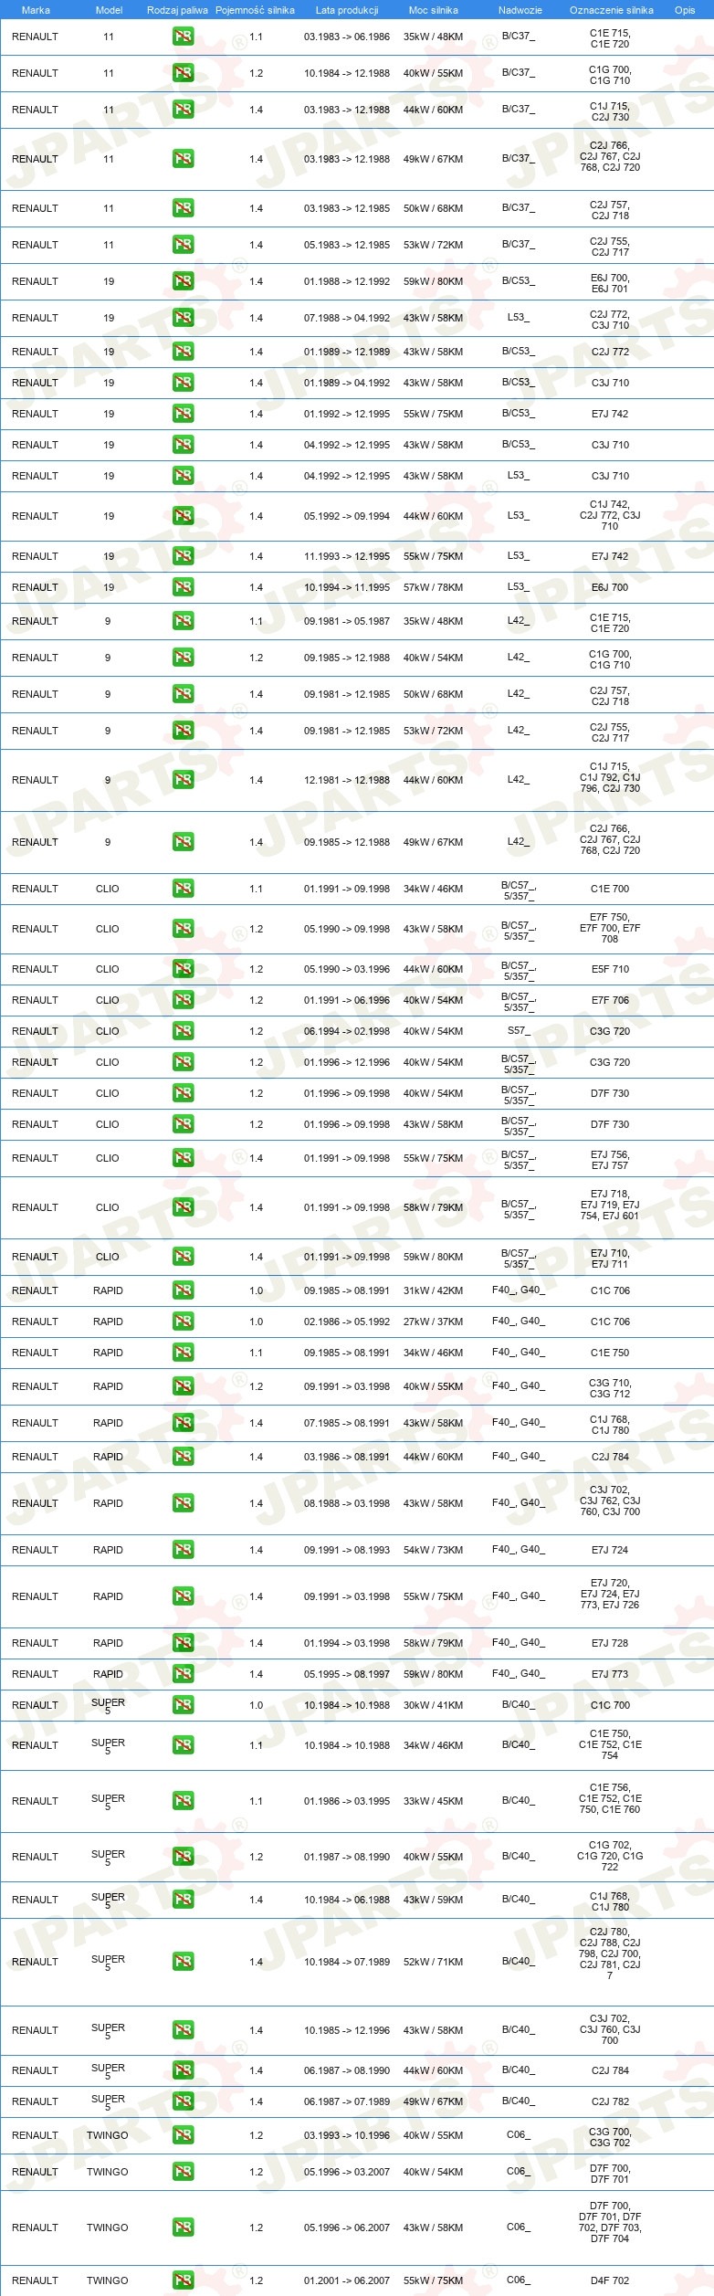Select the petrol icon in the Clio E5F 710 row
The width and height of the screenshot is (714, 2296).
(183, 969)
